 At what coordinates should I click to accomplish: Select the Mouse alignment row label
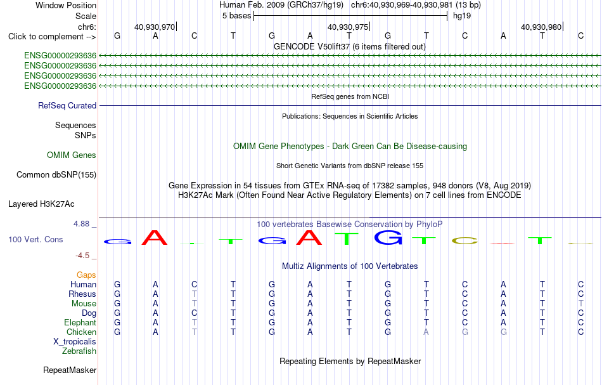pos(84,304)
